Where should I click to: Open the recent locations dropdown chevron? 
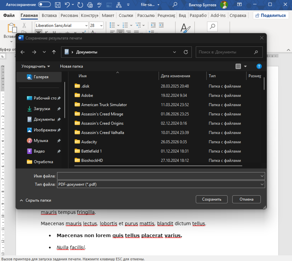(44, 52)
